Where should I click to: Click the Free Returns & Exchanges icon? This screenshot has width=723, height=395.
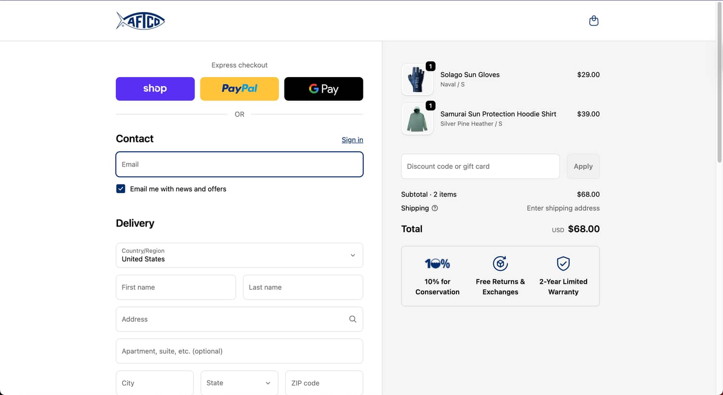[x=500, y=263]
